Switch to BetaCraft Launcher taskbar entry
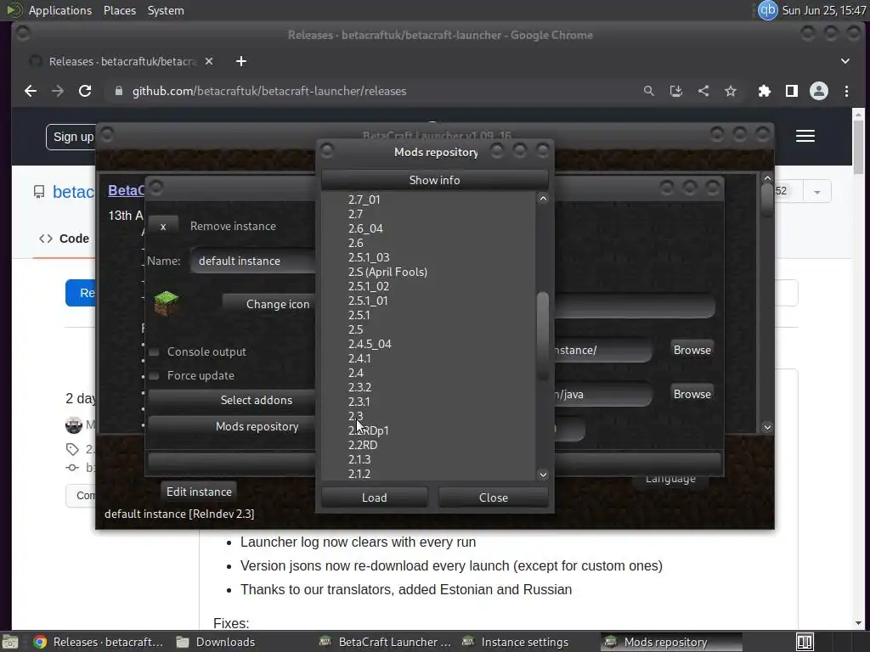The height and width of the screenshot is (652, 870). [387, 642]
